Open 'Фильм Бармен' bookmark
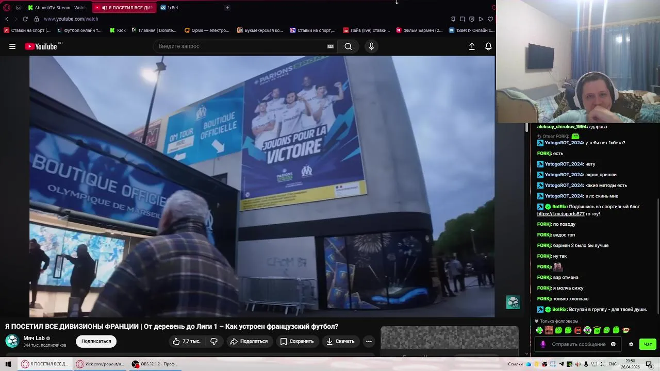Viewport: 660px width, 371px height. click(x=419, y=30)
